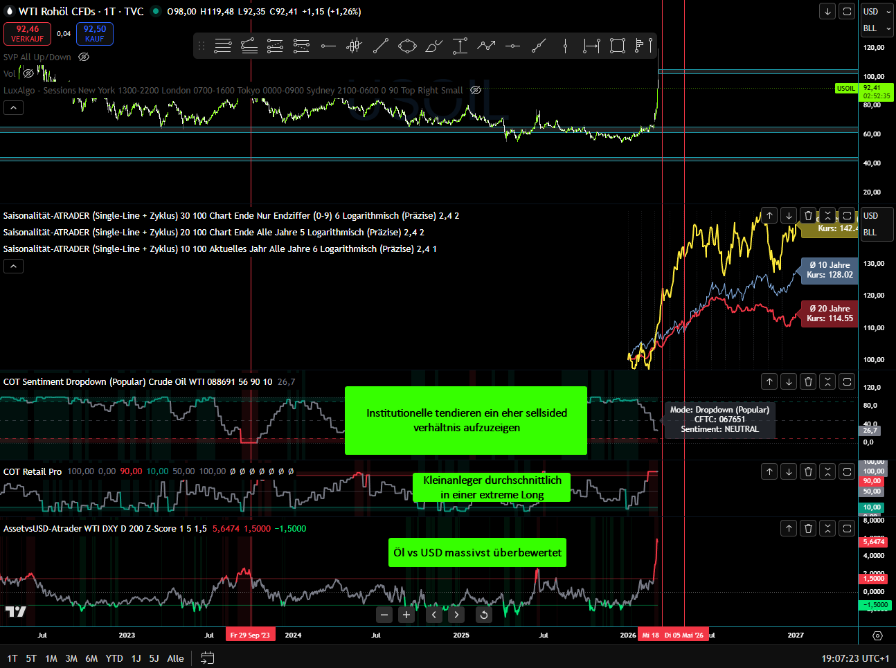Select the trend line drawing tool

tap(381, 46)
